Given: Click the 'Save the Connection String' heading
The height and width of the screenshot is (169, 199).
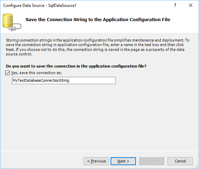Looking at the screenshot, I should [x=98, y=19].
